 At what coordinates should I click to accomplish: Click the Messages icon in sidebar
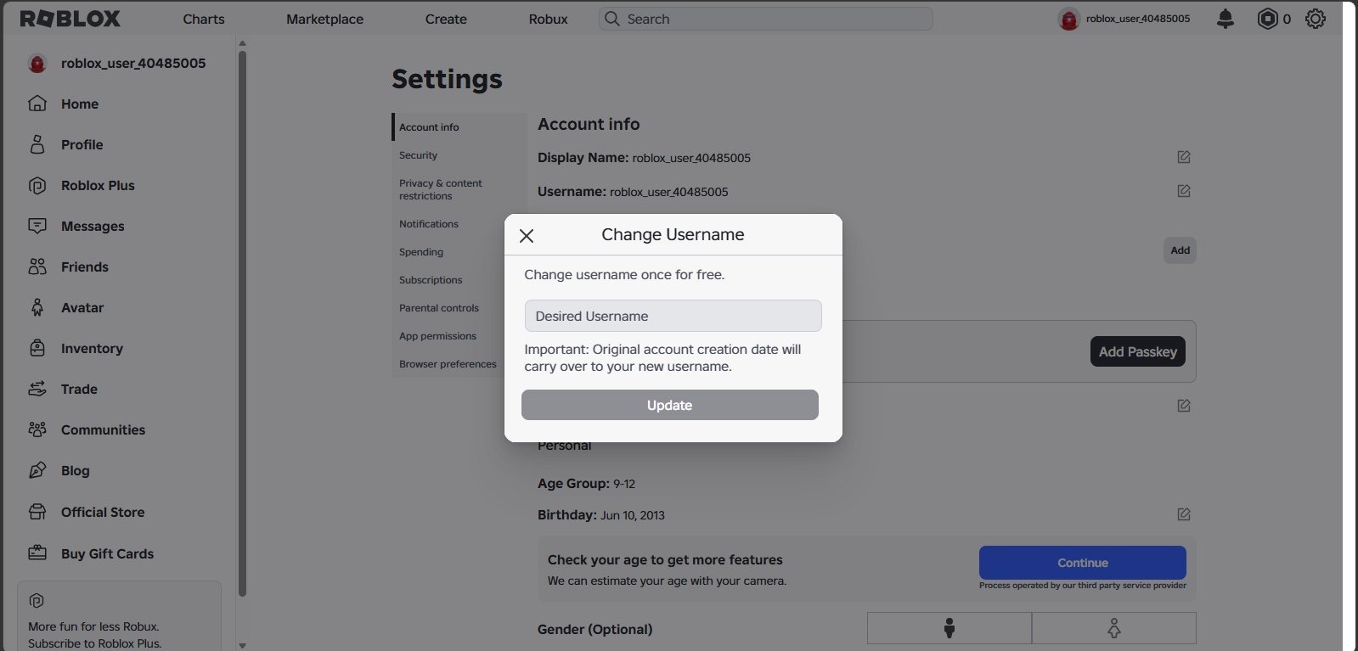click(37, 226)
